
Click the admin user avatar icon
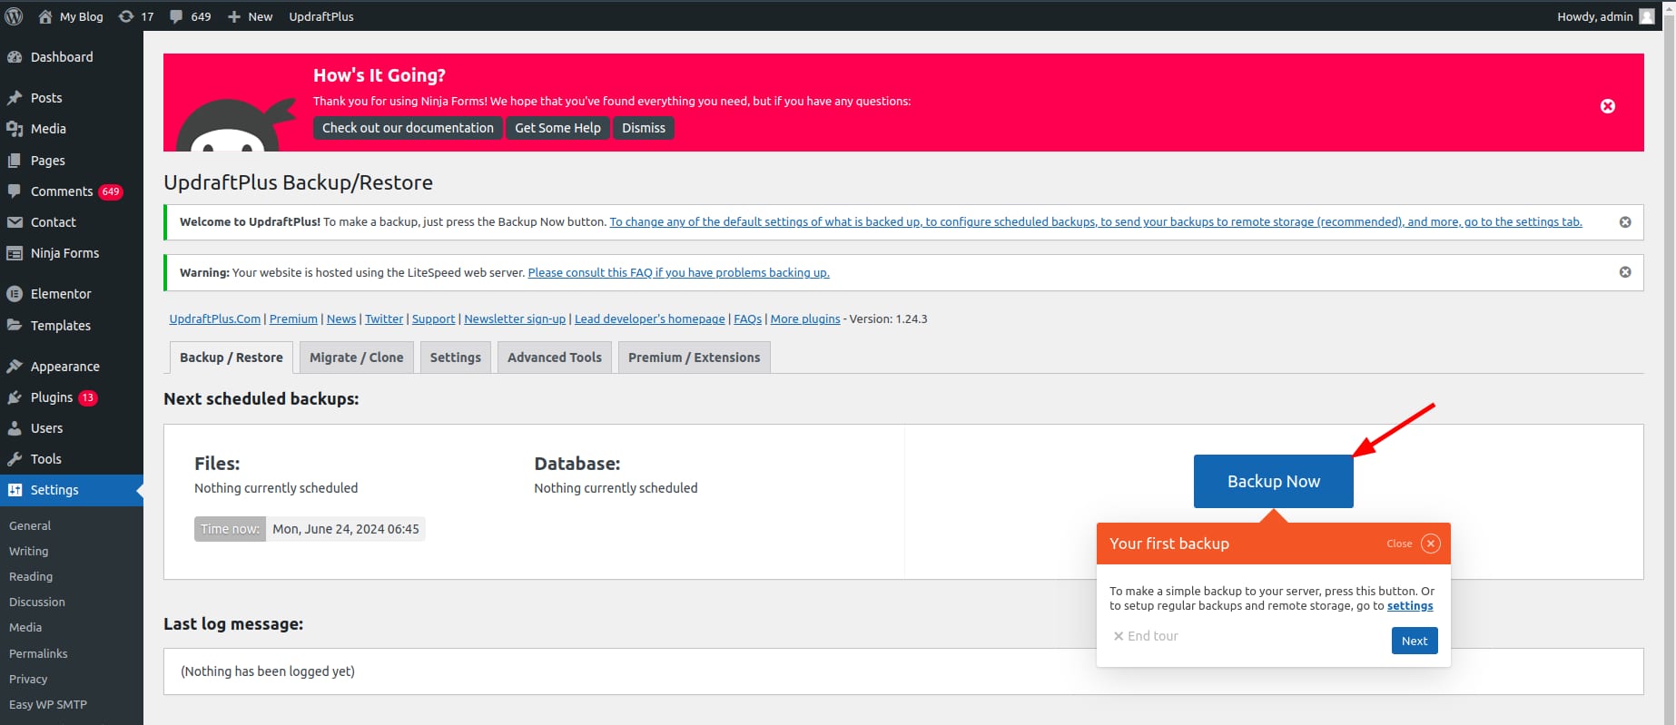(1646, 16)
